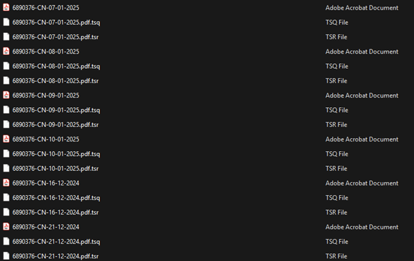Select file 6890376-CN-08-01-2025.pdf.tsq
Image resolution: width=414 pixels, height=261 pixels.
click(x=56, y=66)
